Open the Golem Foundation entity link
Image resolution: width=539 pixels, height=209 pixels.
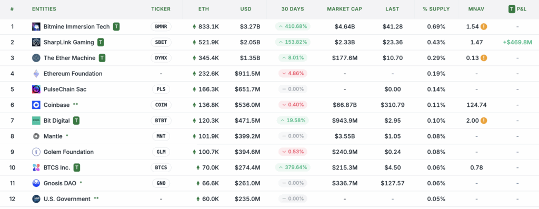68,152
